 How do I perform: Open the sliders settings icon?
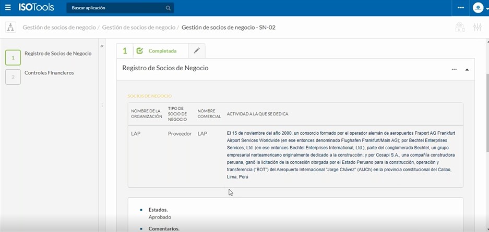click(477, 28)
